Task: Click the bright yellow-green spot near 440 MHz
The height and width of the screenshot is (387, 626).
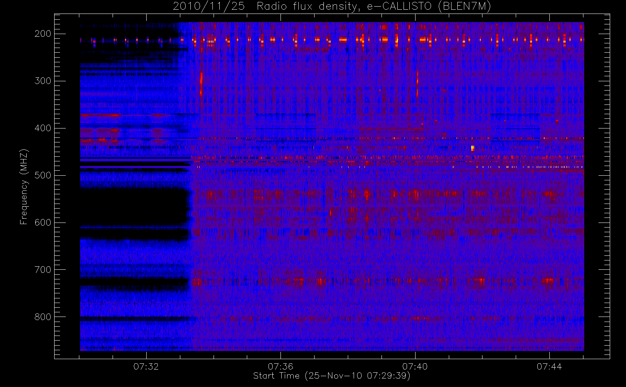Action: [x=473, y=148]
